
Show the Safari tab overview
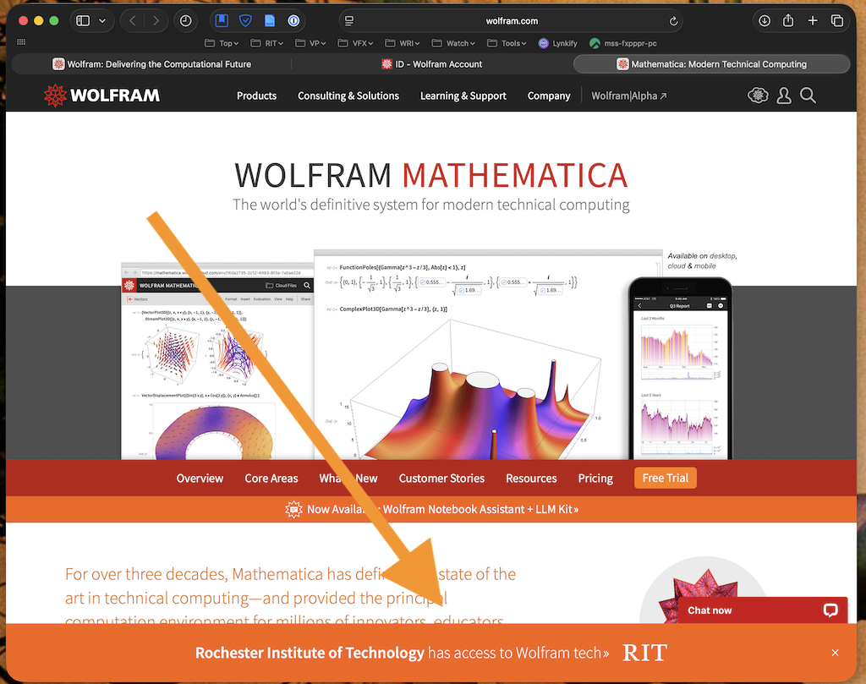pos(837,21)
